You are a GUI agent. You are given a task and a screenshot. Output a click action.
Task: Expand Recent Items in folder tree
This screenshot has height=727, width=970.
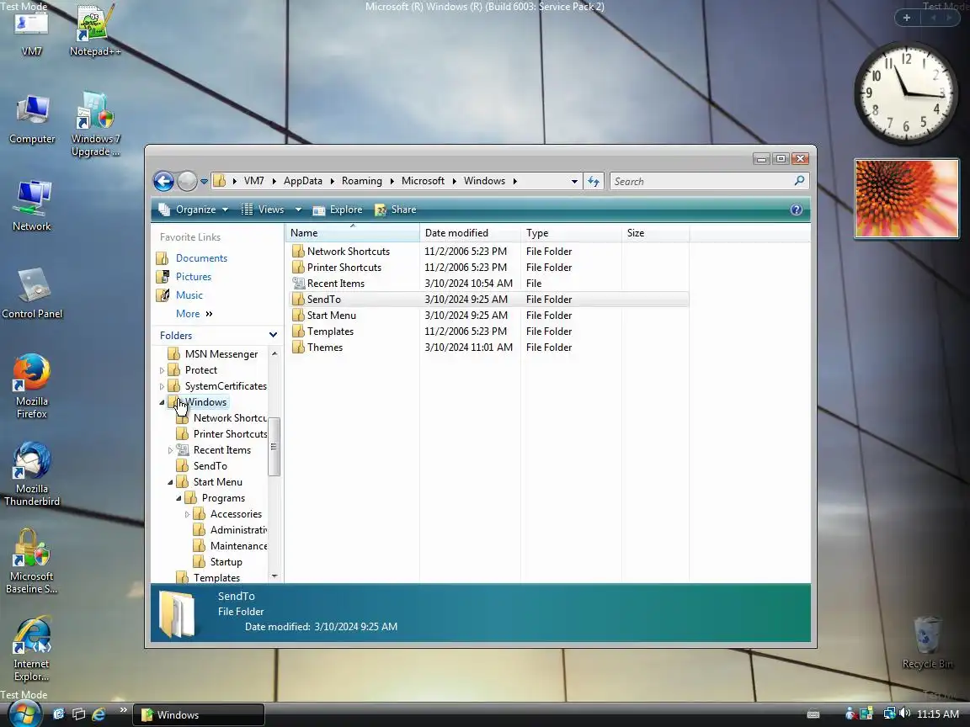pyautogui.click(x=170, y=450)
